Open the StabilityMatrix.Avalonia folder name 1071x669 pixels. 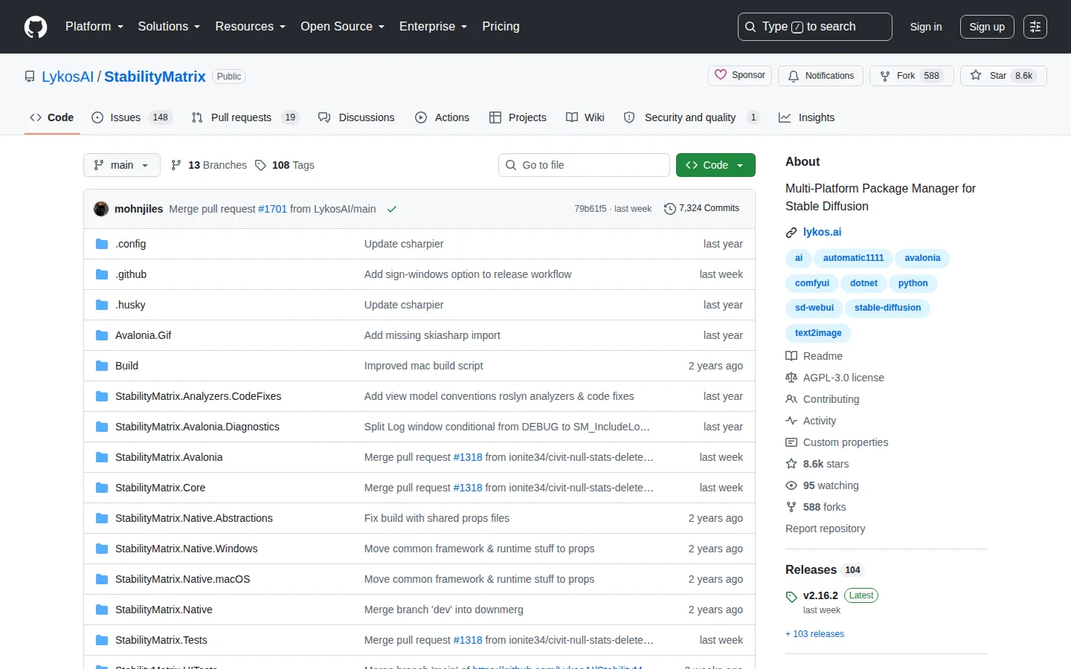click(169, 457)
